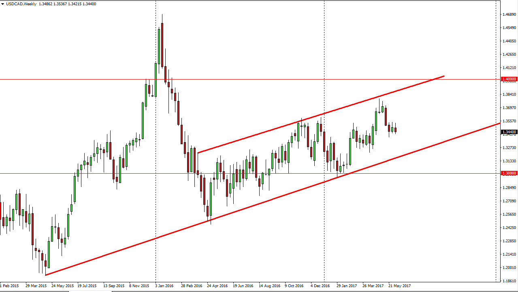The image size is (518, 292).
Task: Click the 4 Dec 2016 date label
Action: [x=321, y=286]
